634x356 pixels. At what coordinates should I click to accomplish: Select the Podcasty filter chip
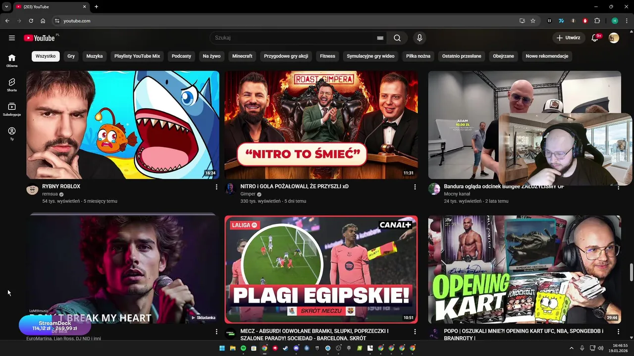coord(181,56)
